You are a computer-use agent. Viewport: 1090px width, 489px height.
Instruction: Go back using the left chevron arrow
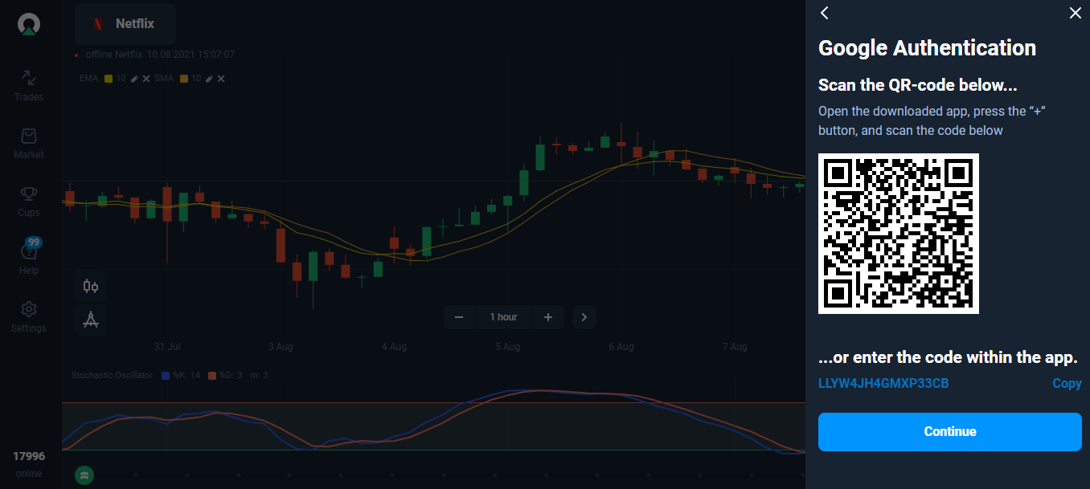[824, 13]
